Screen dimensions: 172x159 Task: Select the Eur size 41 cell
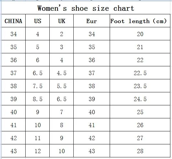[92, 125]
